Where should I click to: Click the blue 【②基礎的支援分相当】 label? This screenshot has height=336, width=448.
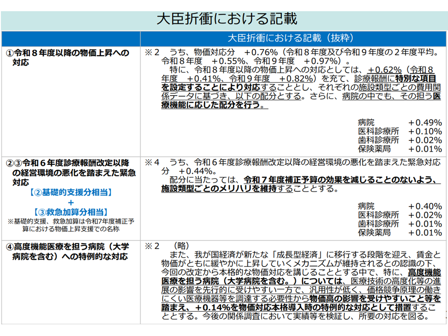click(x=71, y=192)
